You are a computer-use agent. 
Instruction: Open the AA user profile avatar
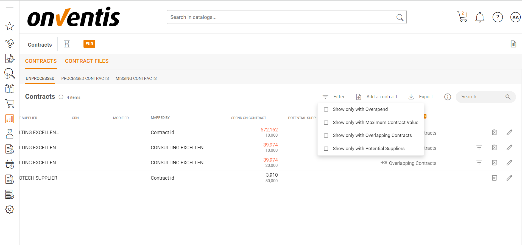click(x=515, y=17)
